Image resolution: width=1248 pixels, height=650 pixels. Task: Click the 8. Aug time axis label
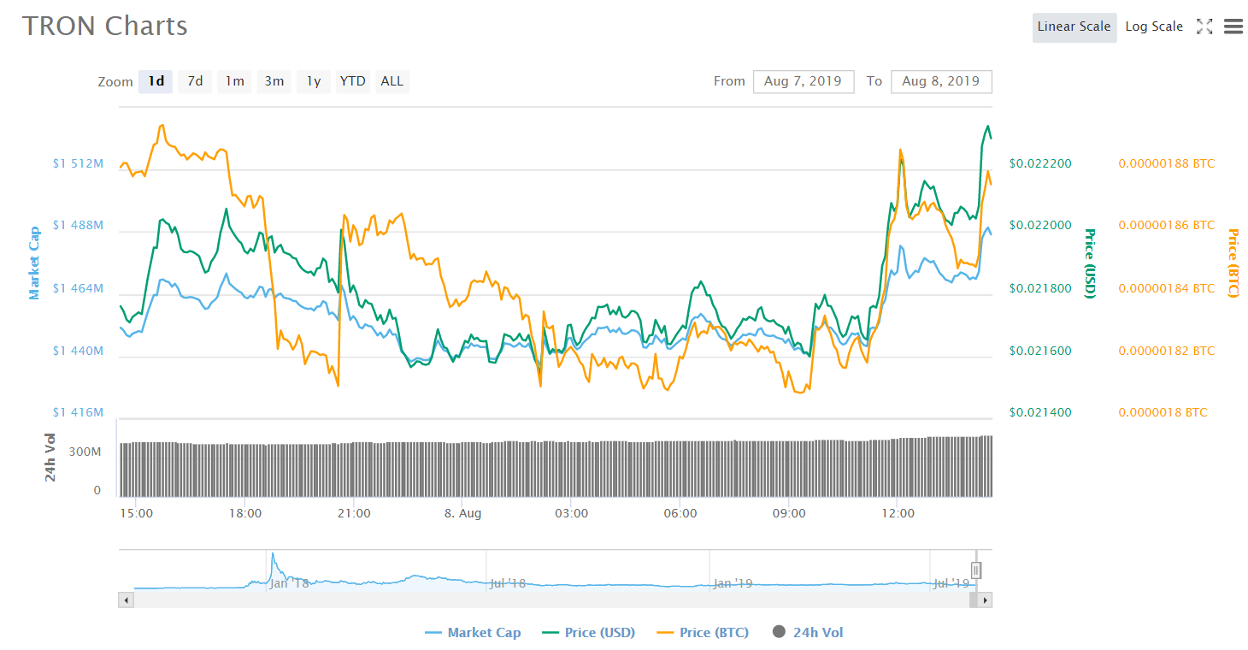point(462,513)
